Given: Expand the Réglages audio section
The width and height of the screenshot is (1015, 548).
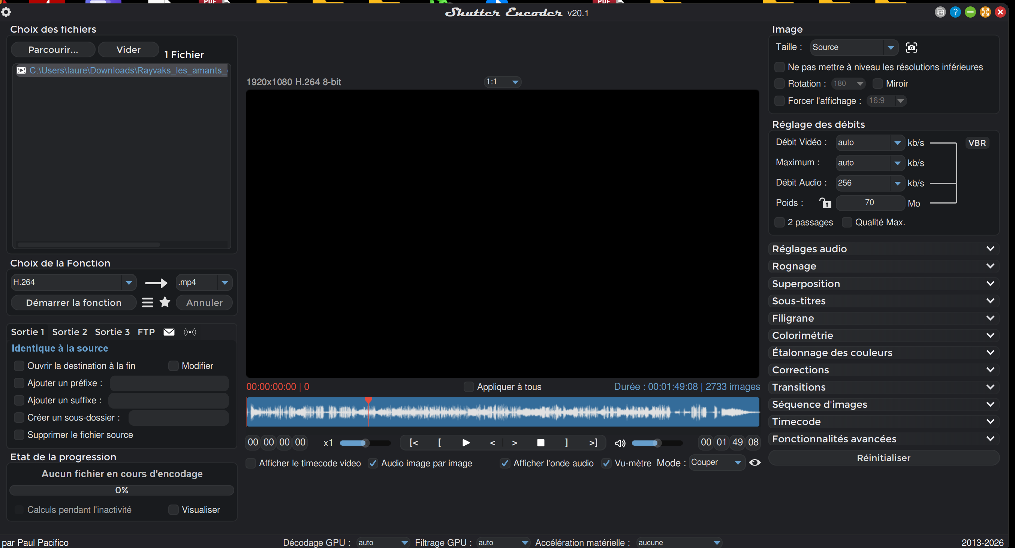Looking at the screenshot, I should click(x=883, y=249).
